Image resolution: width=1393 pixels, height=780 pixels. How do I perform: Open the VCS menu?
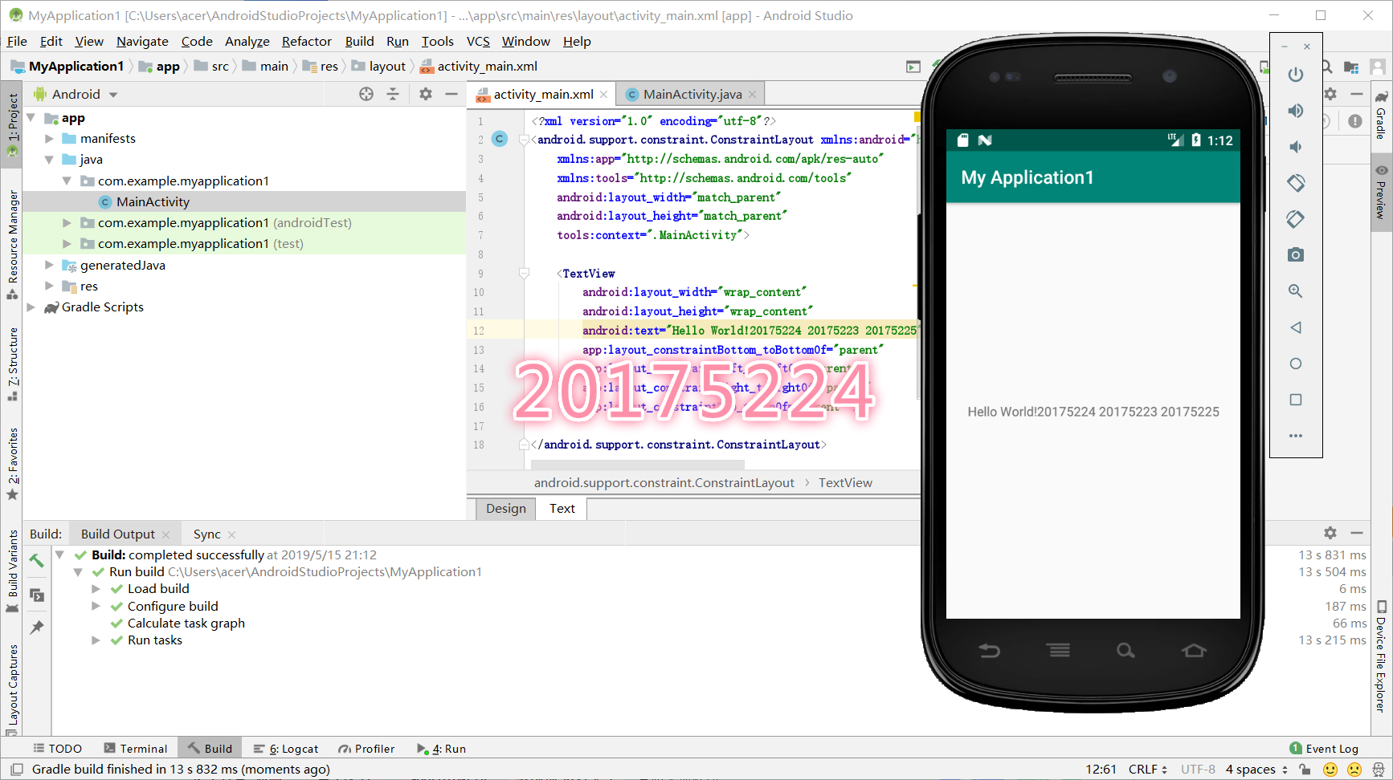(x=478, y=42)
